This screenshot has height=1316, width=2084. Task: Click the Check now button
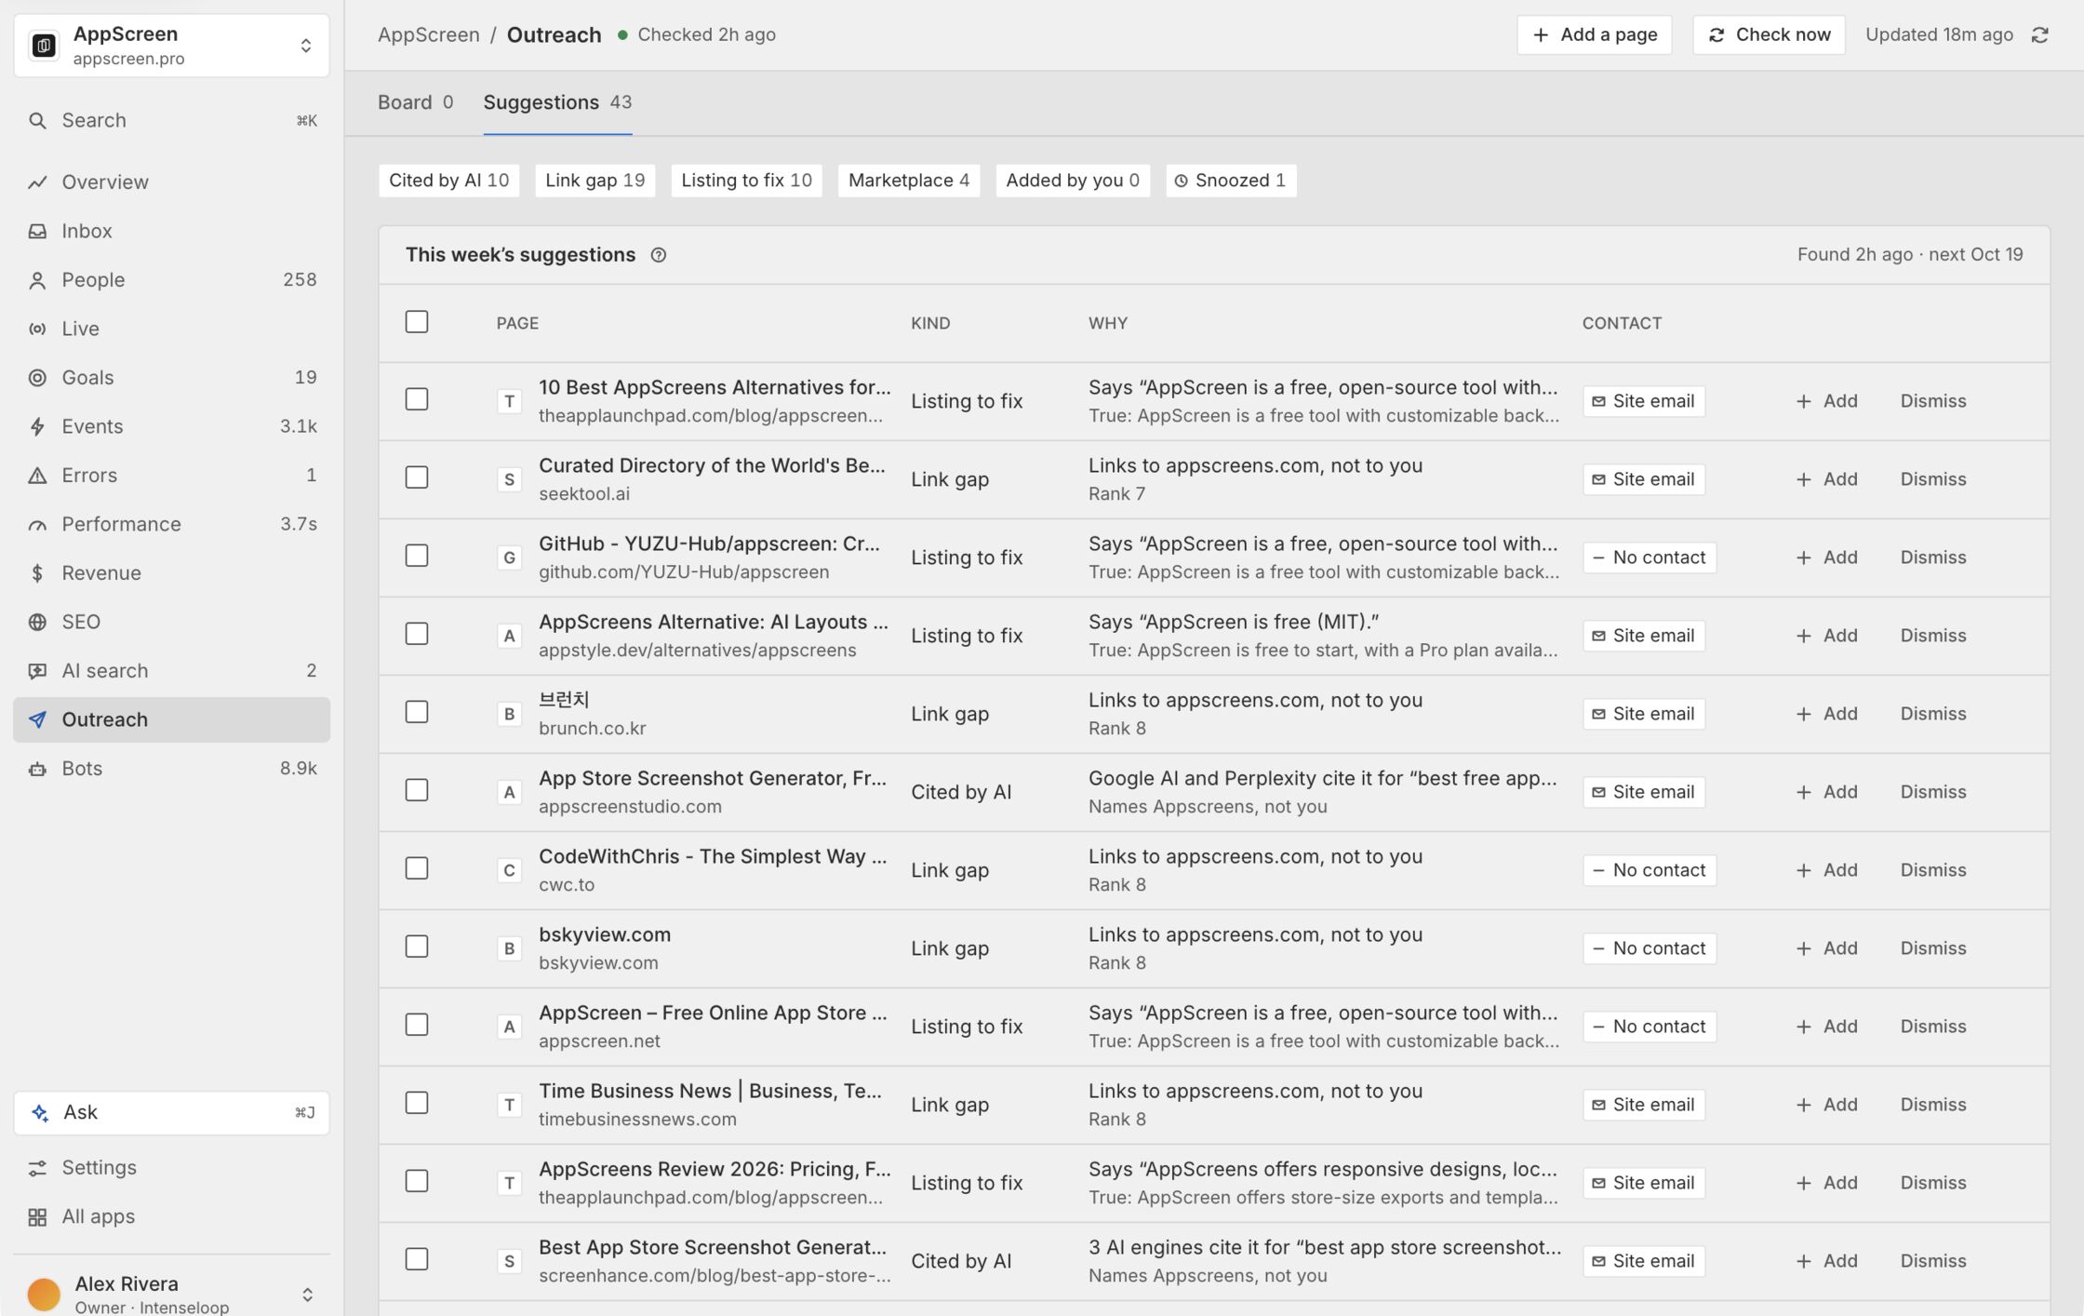1769,34
